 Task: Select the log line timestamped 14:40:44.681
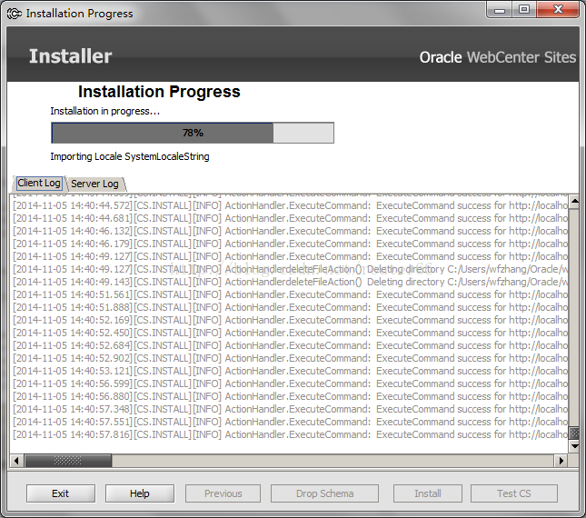tap(290, 218)
